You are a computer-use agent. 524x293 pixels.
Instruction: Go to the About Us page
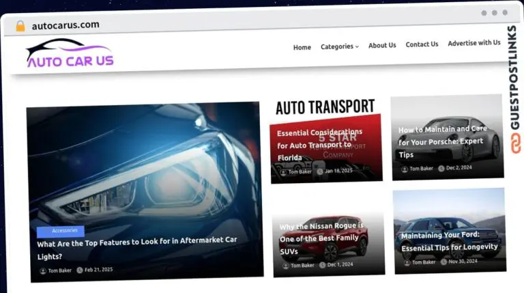point(382,45)
